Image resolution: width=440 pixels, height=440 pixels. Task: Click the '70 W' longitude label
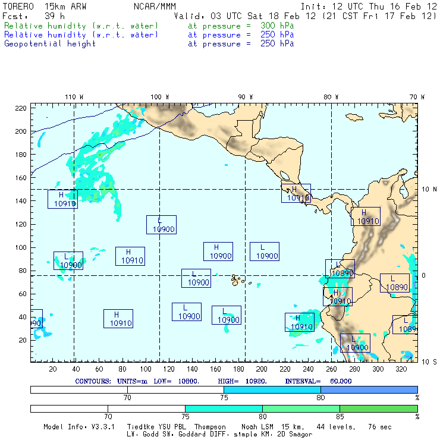(417, 97)
